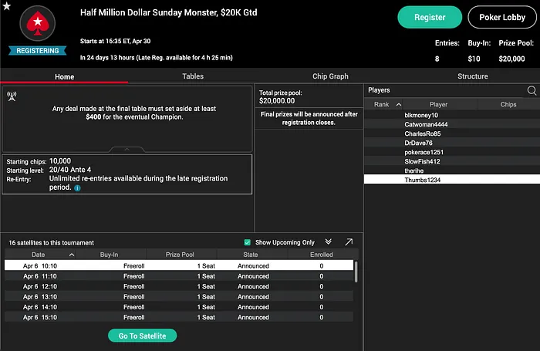Click the Starts at 16:35 ET text
Image resolution: width=540 pixels, height=351 pixels.
(116, 41)
